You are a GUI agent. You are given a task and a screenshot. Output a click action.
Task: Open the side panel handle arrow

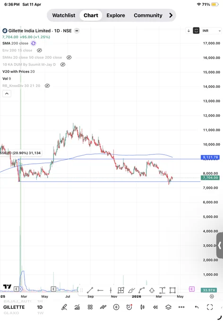coord(220,245)
